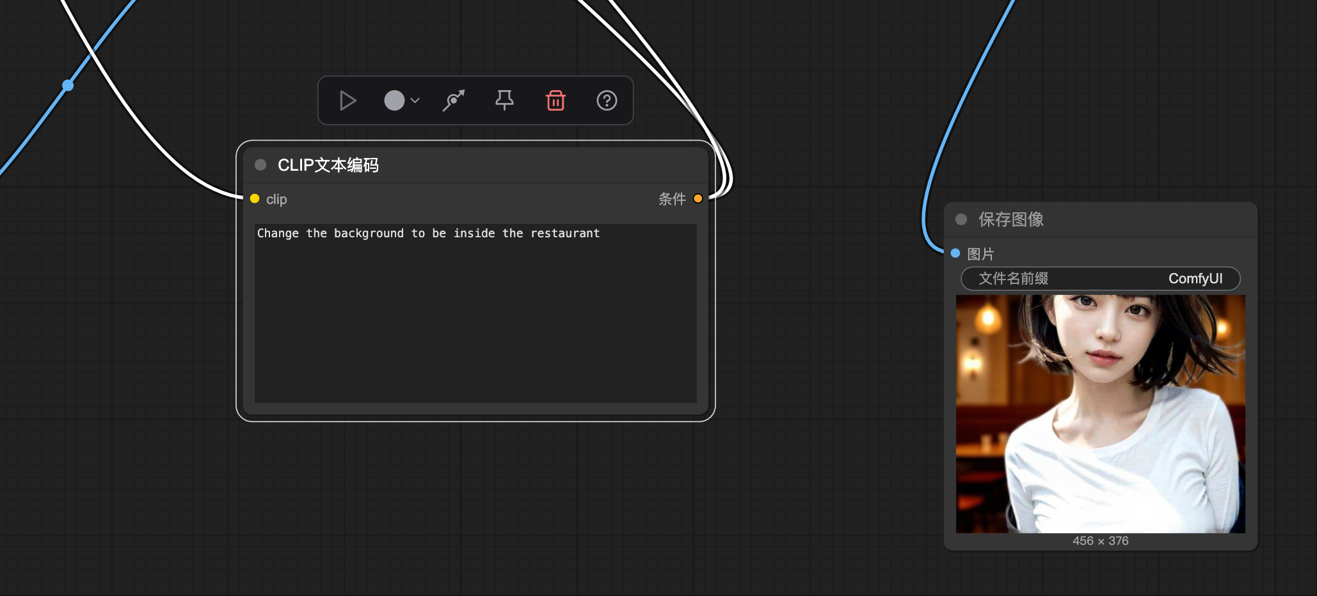Collapse the CLIP文本编码 node via title dot
Viewport: 1317px width, 596px height.
(260, 165)
